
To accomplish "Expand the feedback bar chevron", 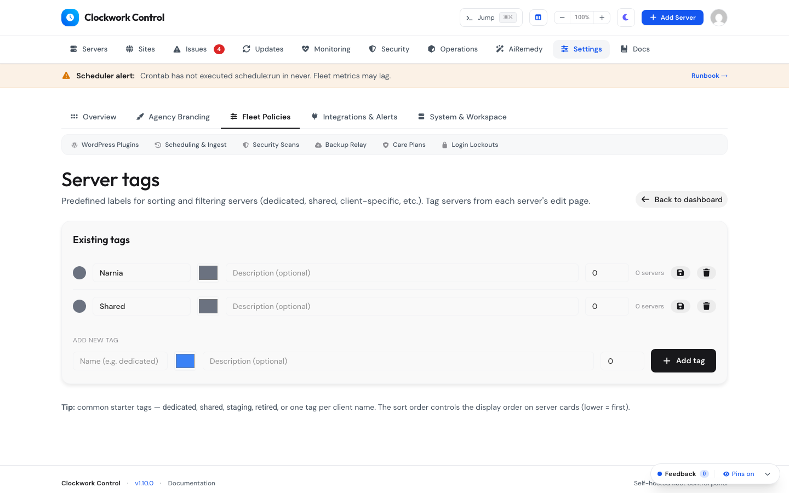I will [x=768, y=474].
